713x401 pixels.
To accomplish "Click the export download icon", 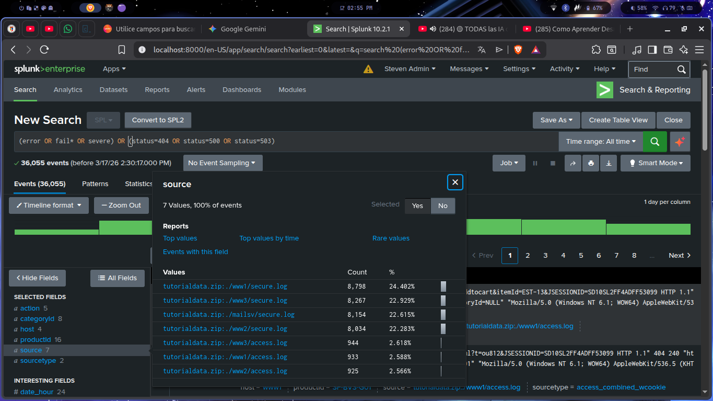I will click(609, 163).
